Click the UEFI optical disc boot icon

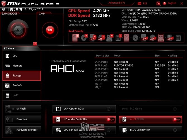coord(84,38)
